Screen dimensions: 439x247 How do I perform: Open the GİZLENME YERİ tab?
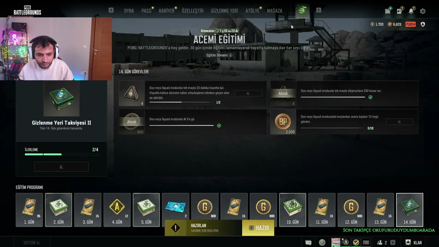pyautogui.click(x=224, y=11)
